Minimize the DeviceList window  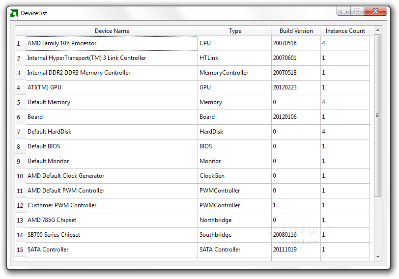coord(344,11)
